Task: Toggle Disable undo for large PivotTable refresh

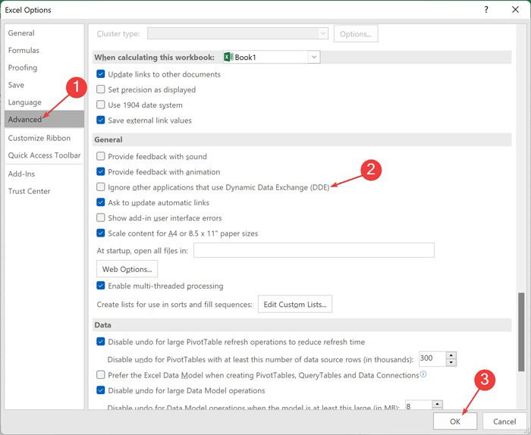Action: coord(101,342)
